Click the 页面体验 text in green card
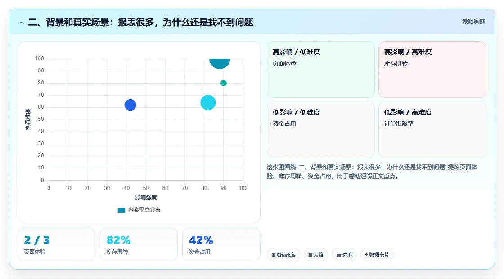The width and height of the screenshot is (504, 279). coord(284,63)
